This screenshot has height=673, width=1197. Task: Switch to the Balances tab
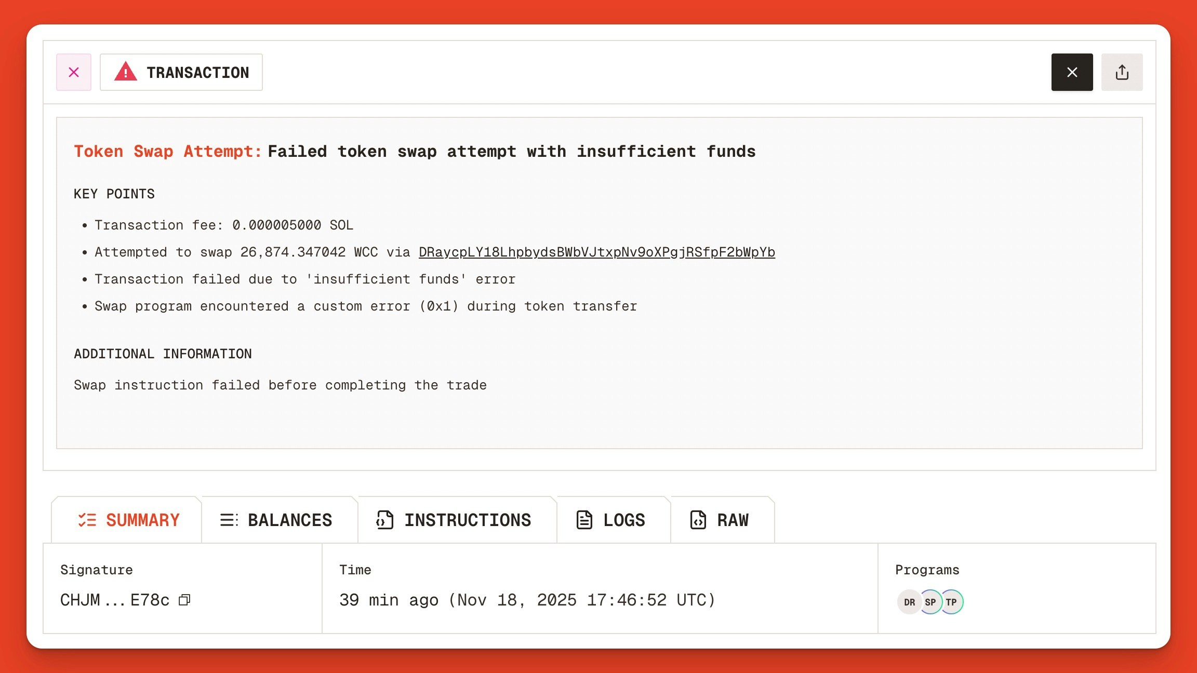point(289,520)
